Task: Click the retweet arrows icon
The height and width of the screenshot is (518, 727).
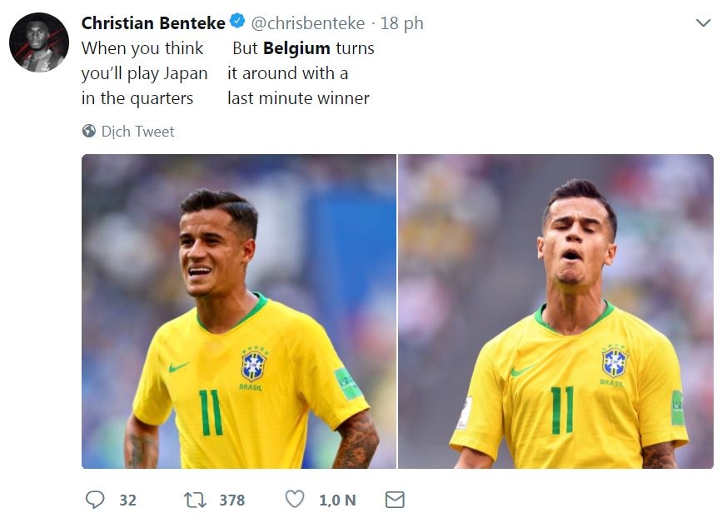Action: click(x=194, y=499)
